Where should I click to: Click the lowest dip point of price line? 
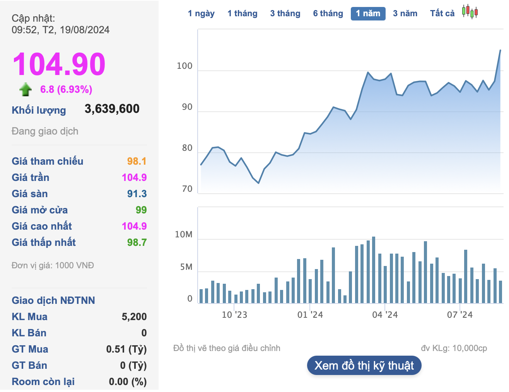pyautogui.click(x=258, y=183)
